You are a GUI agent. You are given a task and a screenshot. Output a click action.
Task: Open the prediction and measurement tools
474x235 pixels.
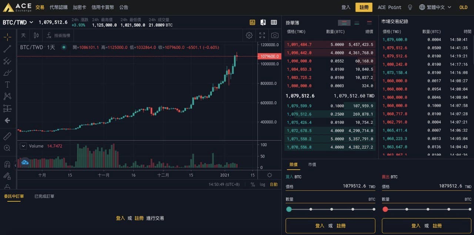tap(7, 108)
